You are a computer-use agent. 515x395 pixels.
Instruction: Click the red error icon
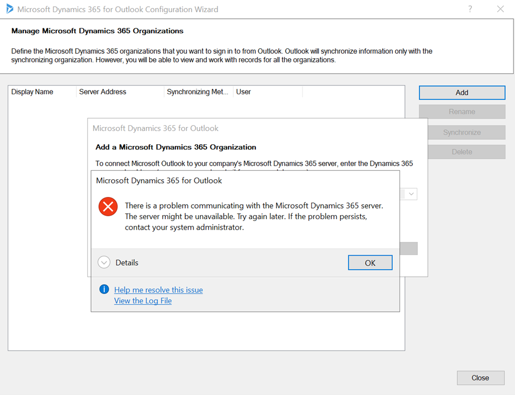[108, 206]
